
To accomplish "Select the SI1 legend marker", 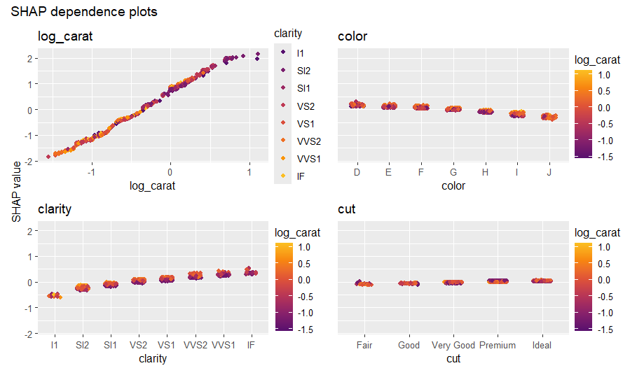I will coord(282,87).
